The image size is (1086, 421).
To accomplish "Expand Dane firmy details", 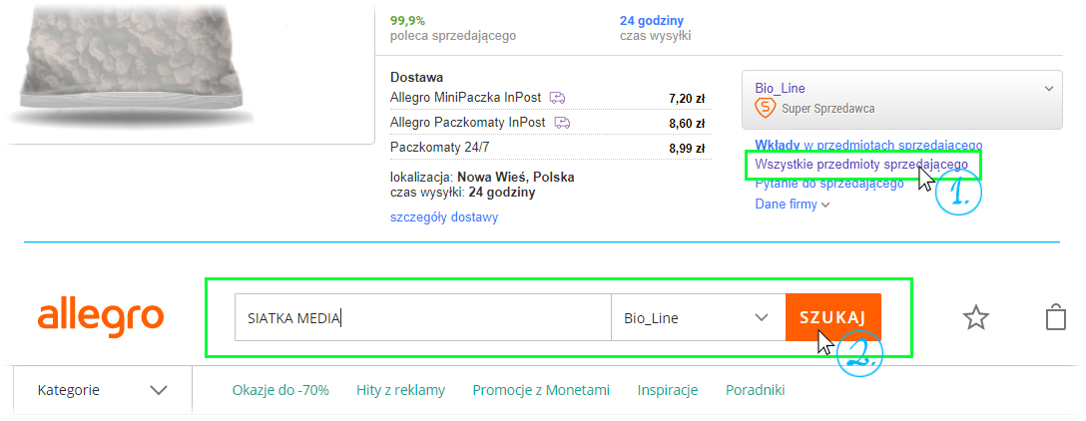I will 793,205.
